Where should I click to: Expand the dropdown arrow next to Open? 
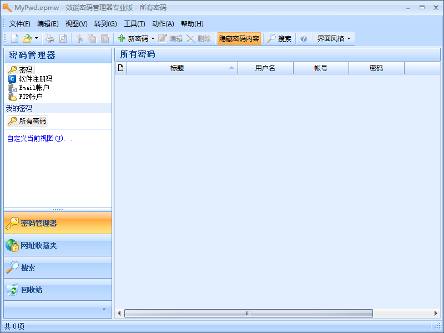tap(36, 38)
